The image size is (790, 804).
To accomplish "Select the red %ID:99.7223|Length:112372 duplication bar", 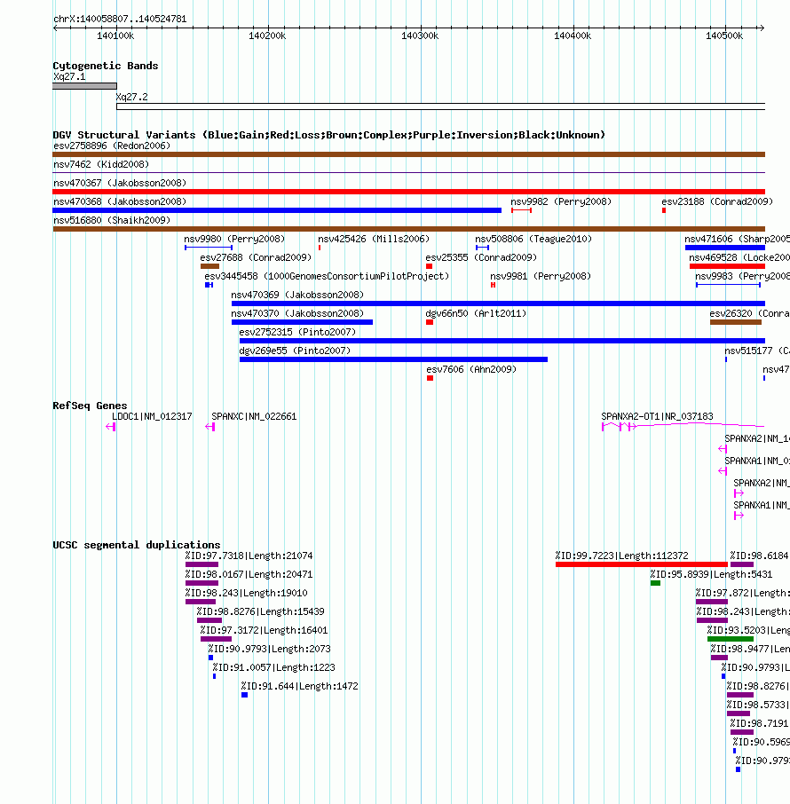I will pyautogui.click(x=641, y=564).
